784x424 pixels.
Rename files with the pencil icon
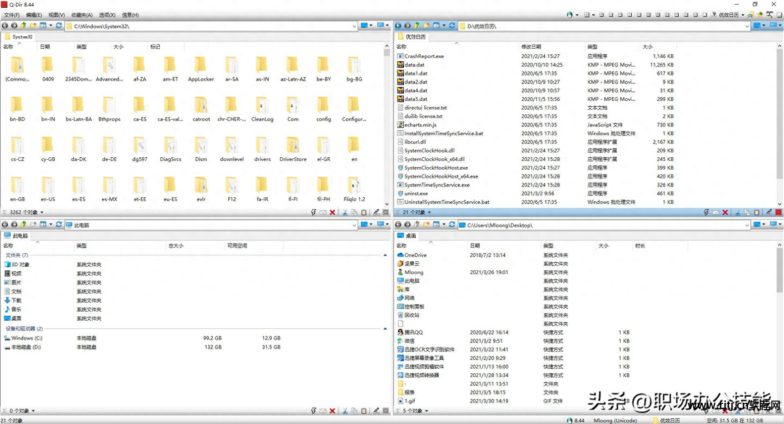376,212
